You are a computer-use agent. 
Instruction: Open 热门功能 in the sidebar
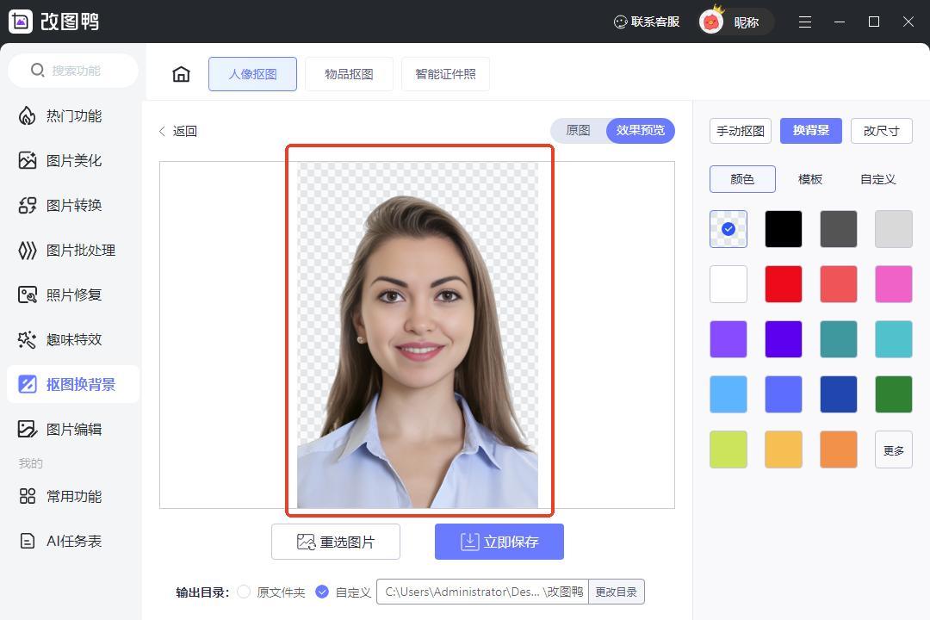(73, 116)
